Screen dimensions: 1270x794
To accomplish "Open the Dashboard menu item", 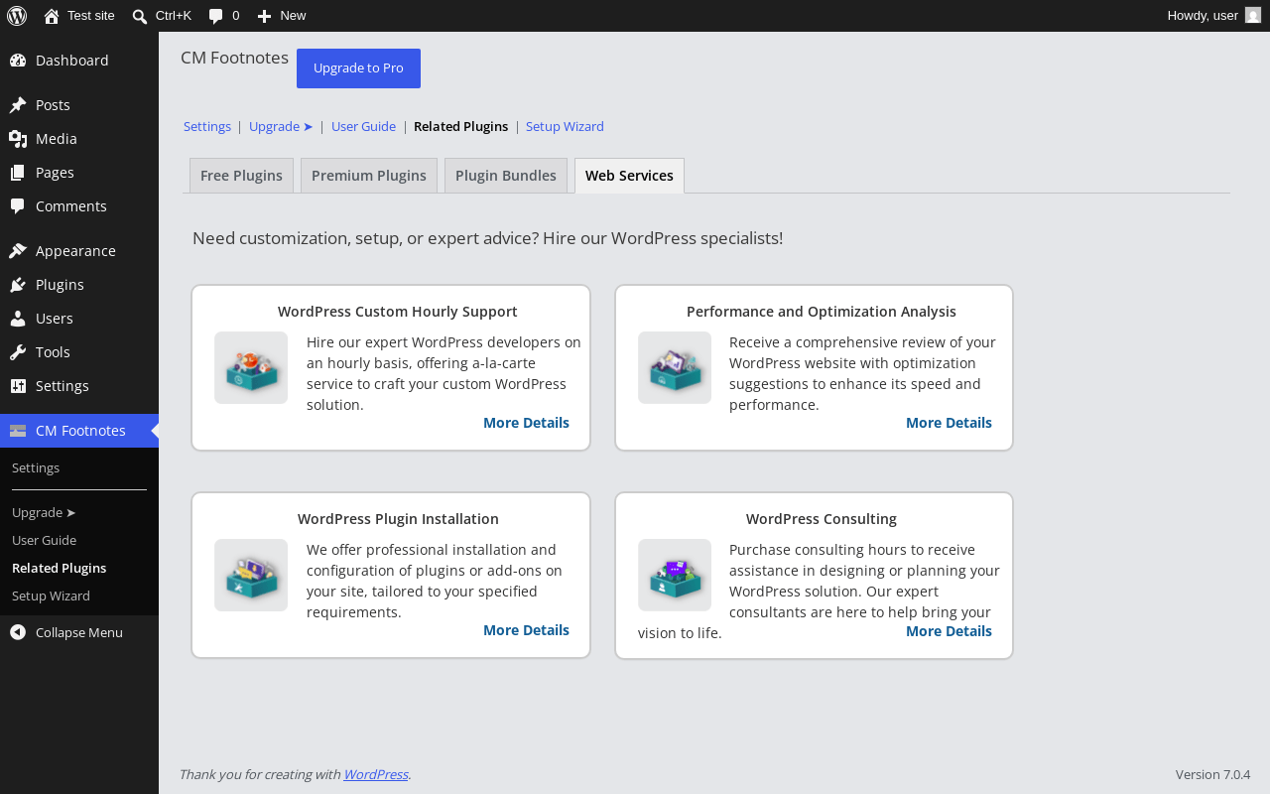I will 79,61.
